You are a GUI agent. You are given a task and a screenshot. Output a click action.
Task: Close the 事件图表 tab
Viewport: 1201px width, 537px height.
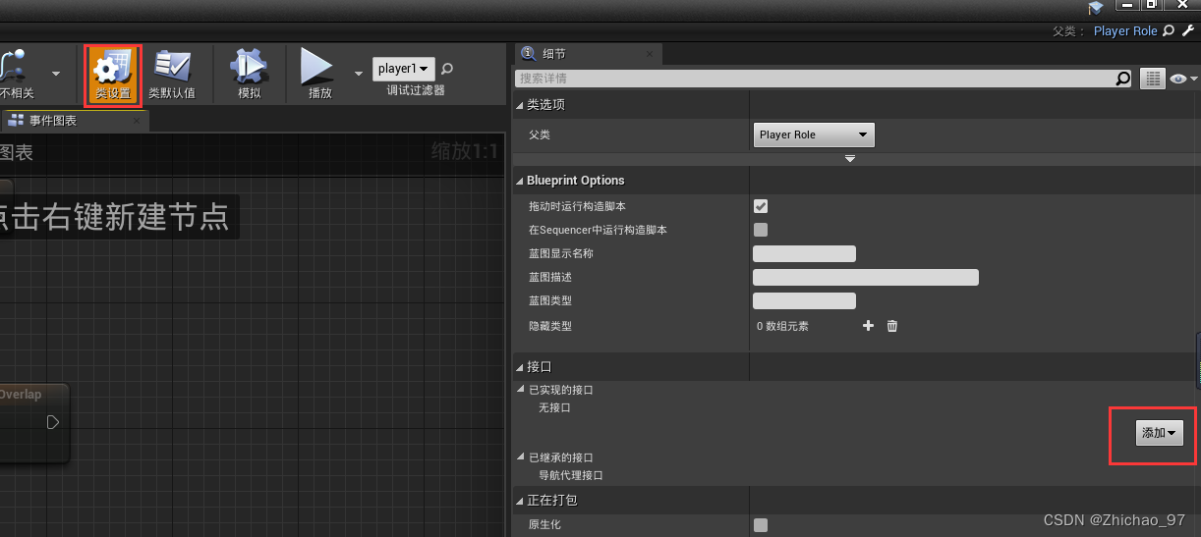tap(137, 121)
